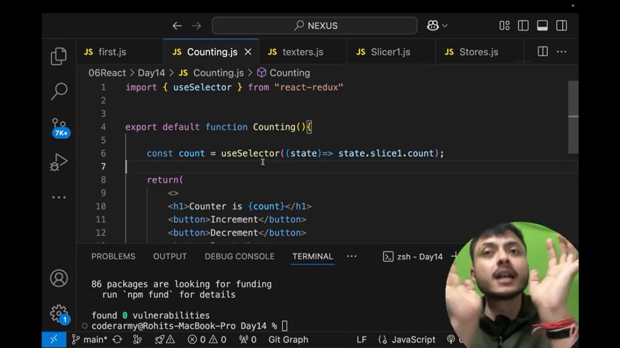
Task: Click the editor vertical scrollbar
Action: [x=573, y=117]
